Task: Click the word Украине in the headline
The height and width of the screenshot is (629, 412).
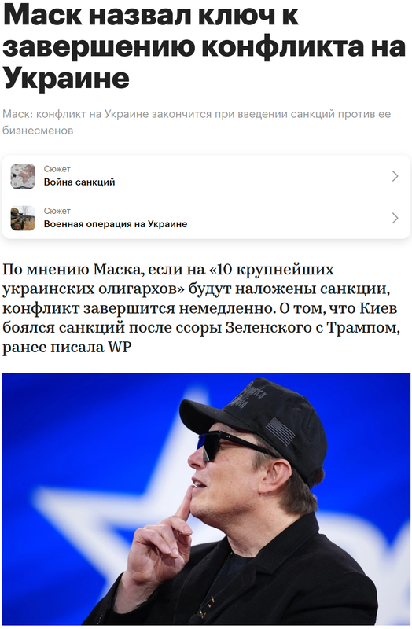Action: pos(66,77)
